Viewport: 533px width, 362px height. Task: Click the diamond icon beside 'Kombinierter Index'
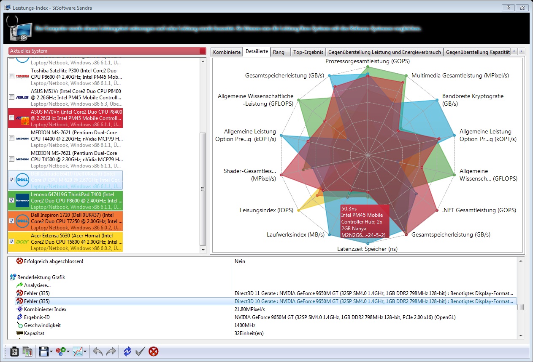click(x=19, y=309)
